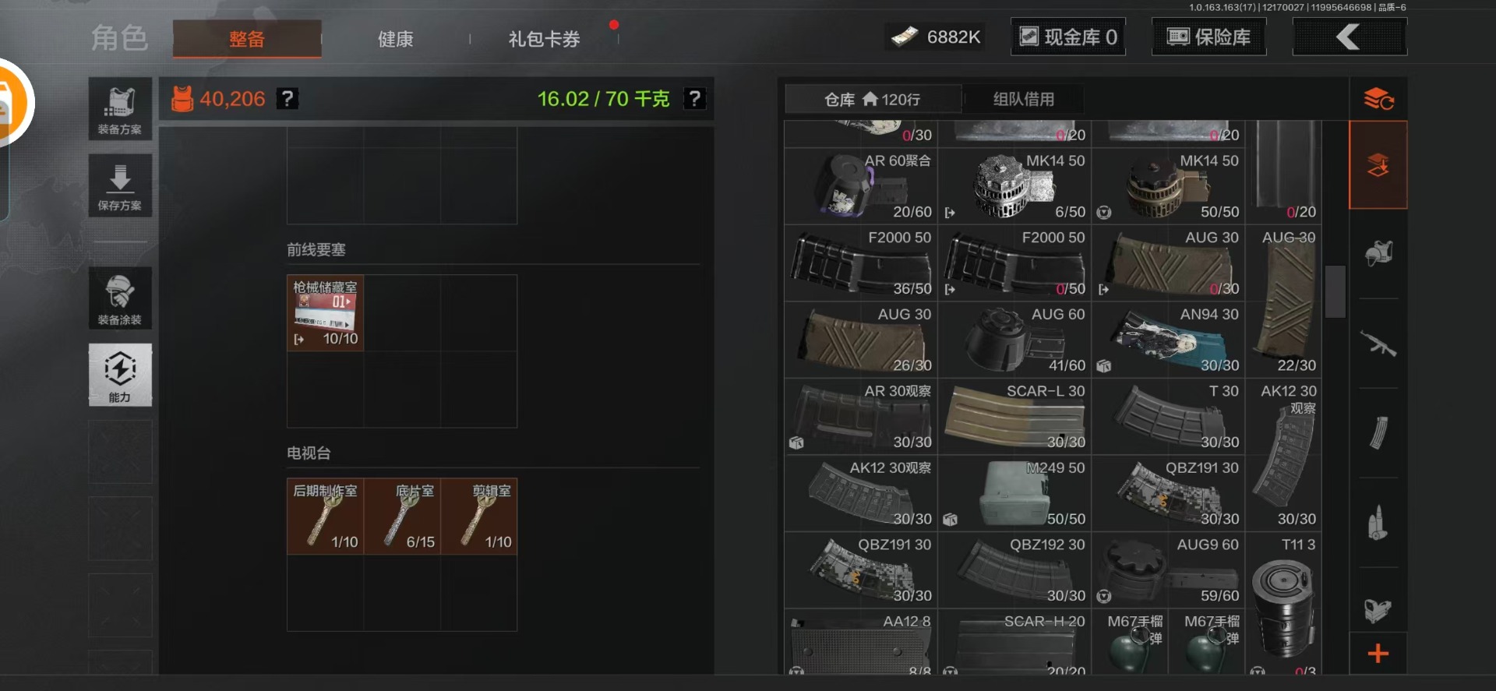Open the 礼包卡券 tab
Viewport: 1496px width, 691px height.
click(545, 39)
